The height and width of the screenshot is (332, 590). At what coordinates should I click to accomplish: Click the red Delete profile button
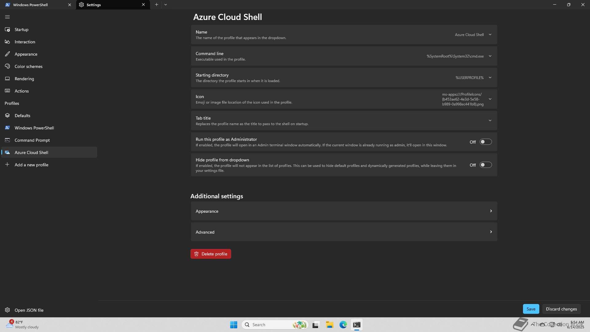point(211,254)
